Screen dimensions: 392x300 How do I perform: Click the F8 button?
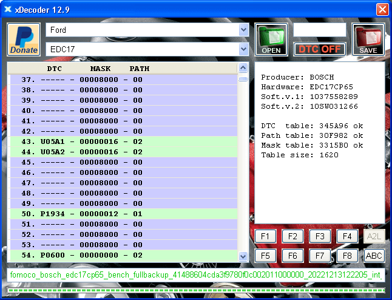pyautogui.click(x=347, y=256)
